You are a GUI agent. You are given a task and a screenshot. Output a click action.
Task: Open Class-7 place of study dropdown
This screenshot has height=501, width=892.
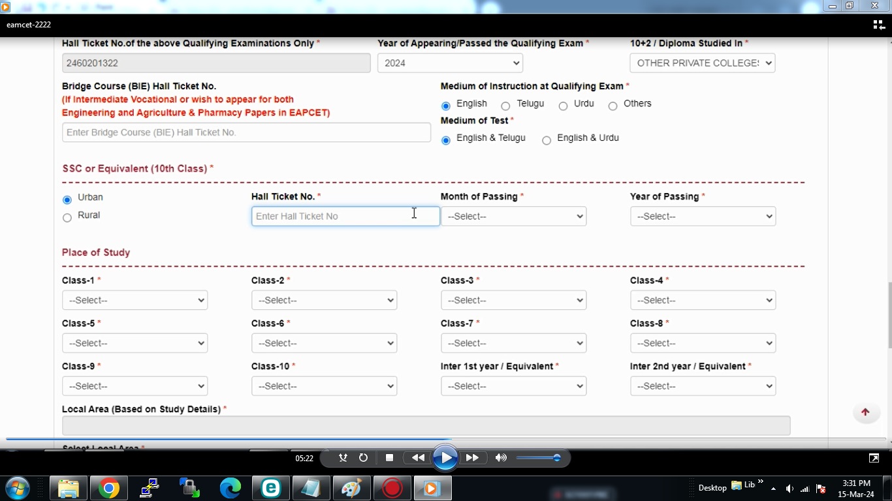[x=513, y=343]
